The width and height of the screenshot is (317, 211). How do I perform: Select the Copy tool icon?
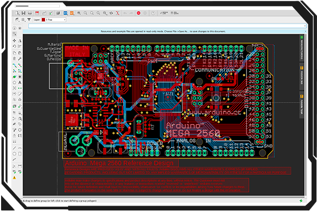coord(14,53)
